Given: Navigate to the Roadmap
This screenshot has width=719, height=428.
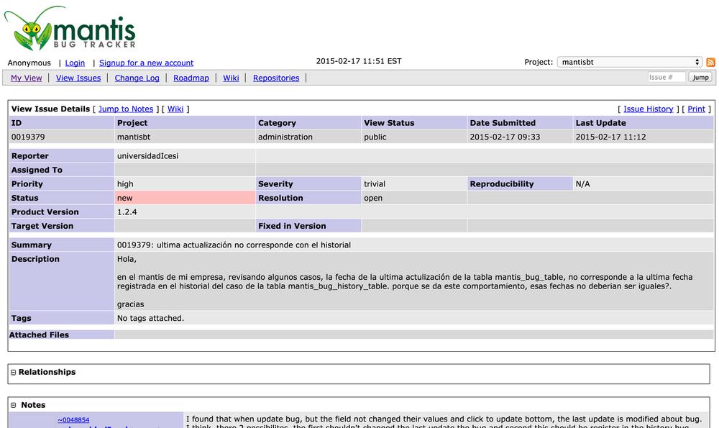Looking at the screenshot, I should (191, 78).
